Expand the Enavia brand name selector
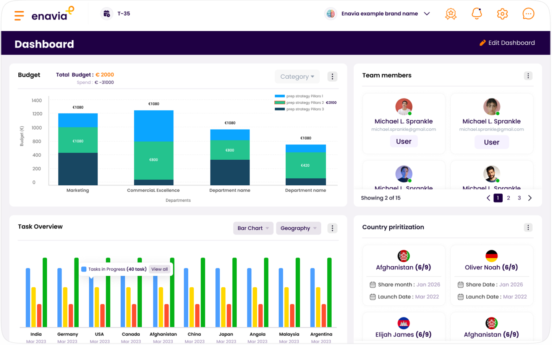The width and height of the screenshot is (552, 345). click(427, 14)
